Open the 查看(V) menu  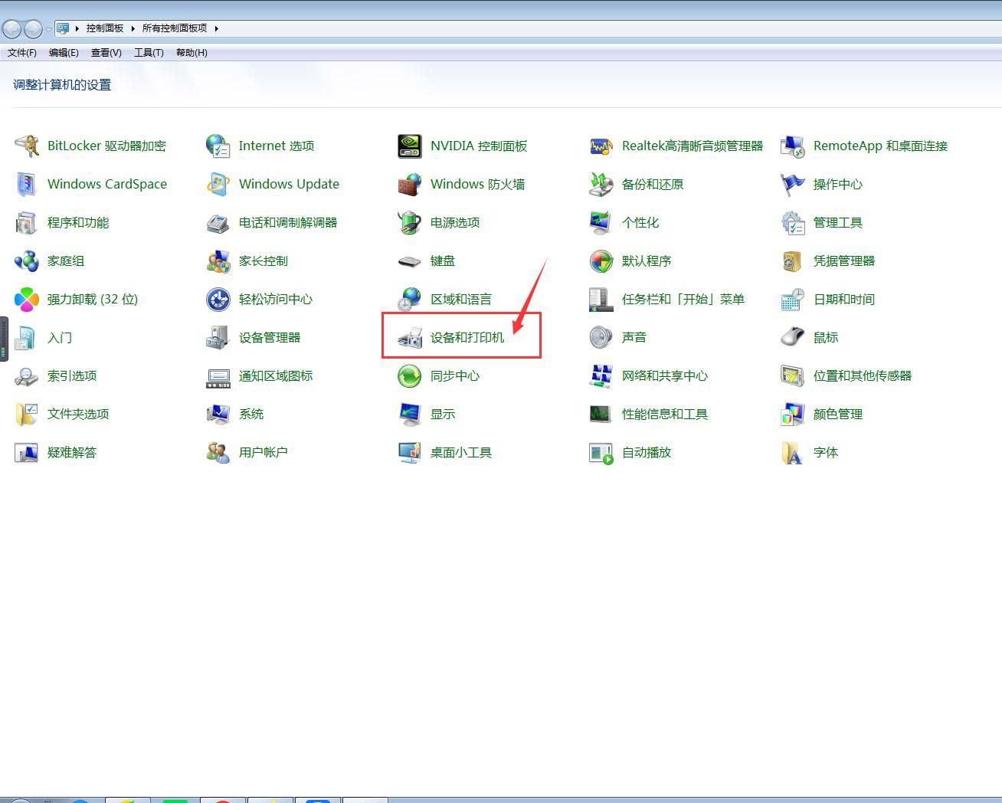(x=106, y=53)
